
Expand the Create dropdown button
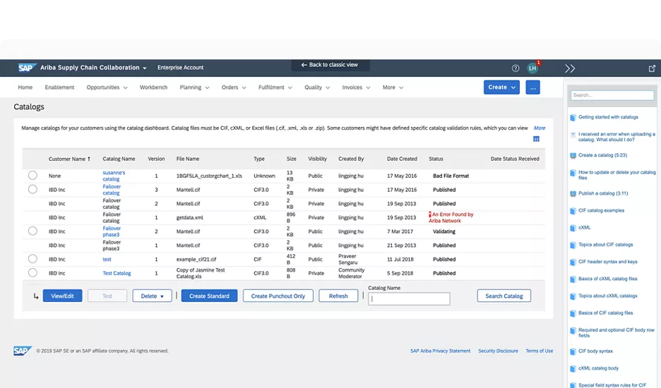501,87
